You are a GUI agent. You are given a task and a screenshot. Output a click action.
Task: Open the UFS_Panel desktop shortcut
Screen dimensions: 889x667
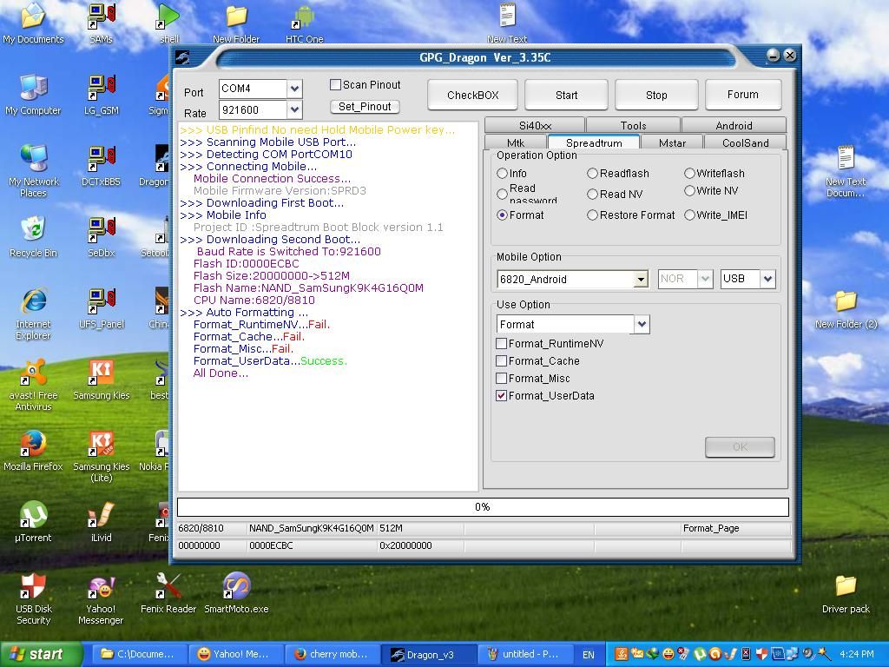[101, 307]
